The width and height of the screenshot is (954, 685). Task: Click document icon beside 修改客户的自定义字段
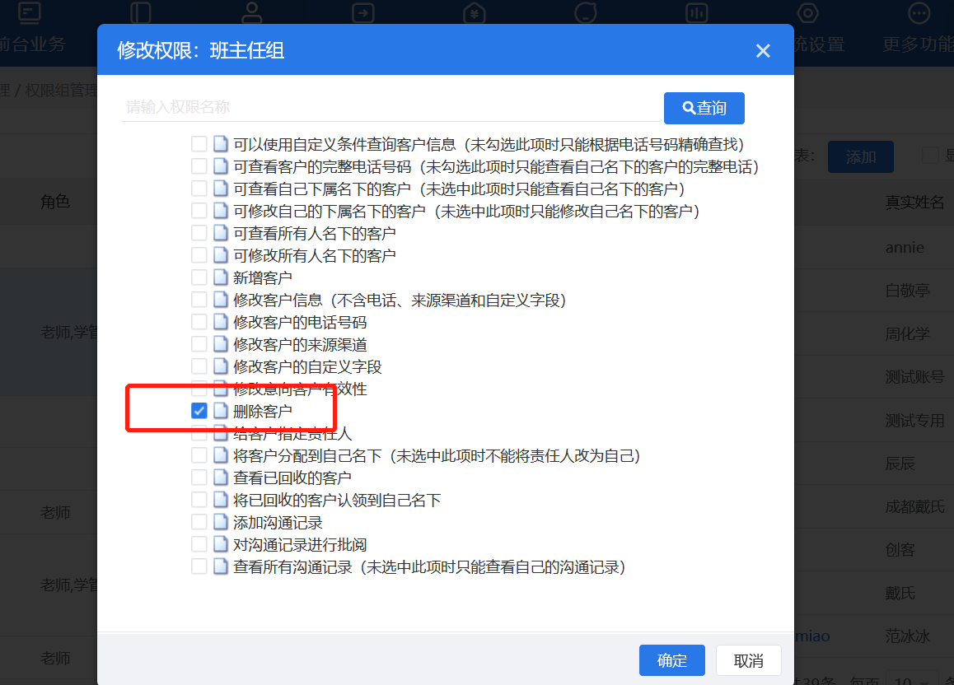click(221, 366)
